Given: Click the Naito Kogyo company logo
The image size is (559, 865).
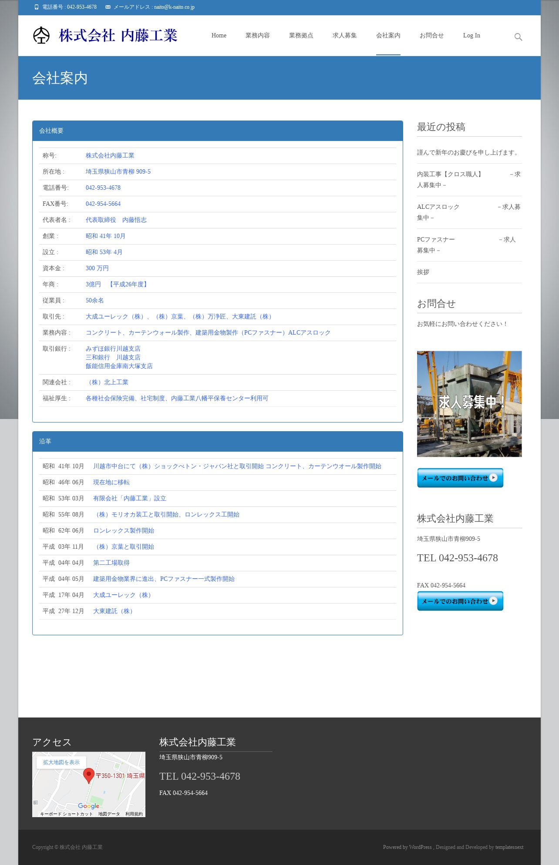Looking at the screenshot, I should (105, 36).
